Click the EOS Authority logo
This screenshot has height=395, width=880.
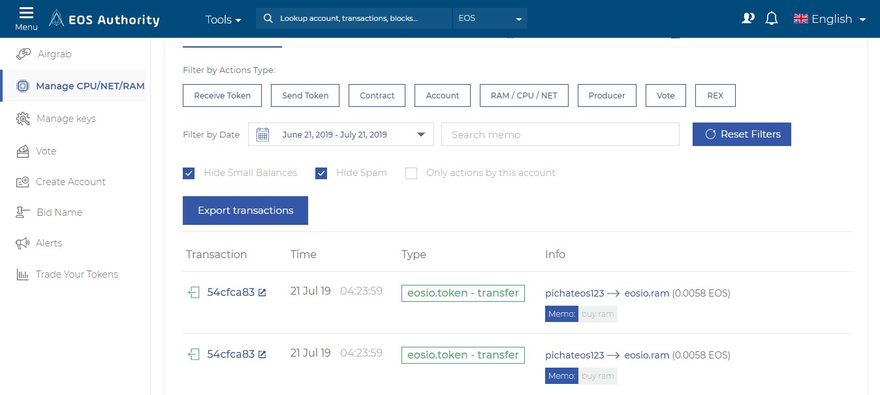[x=104, y=20]
